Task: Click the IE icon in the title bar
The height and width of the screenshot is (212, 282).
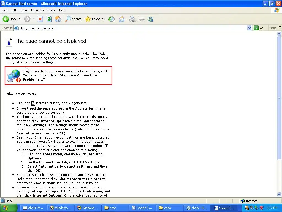Action: pyautogui.click(x=3, y=3)
